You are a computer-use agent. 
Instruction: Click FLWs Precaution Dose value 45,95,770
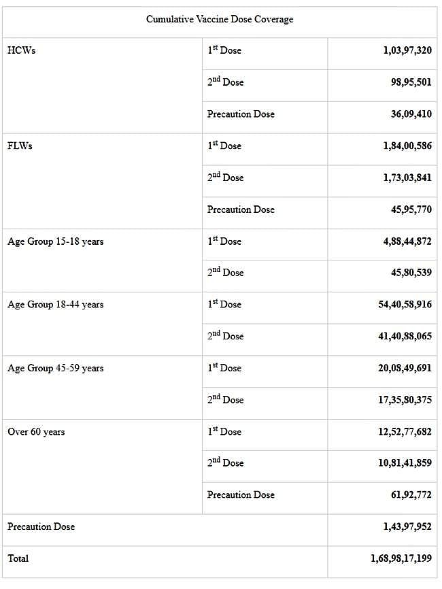411,209
